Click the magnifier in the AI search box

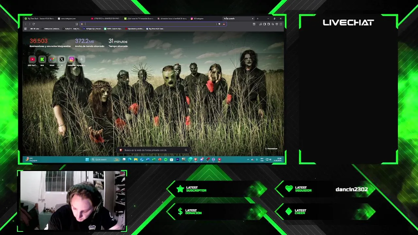186,150
